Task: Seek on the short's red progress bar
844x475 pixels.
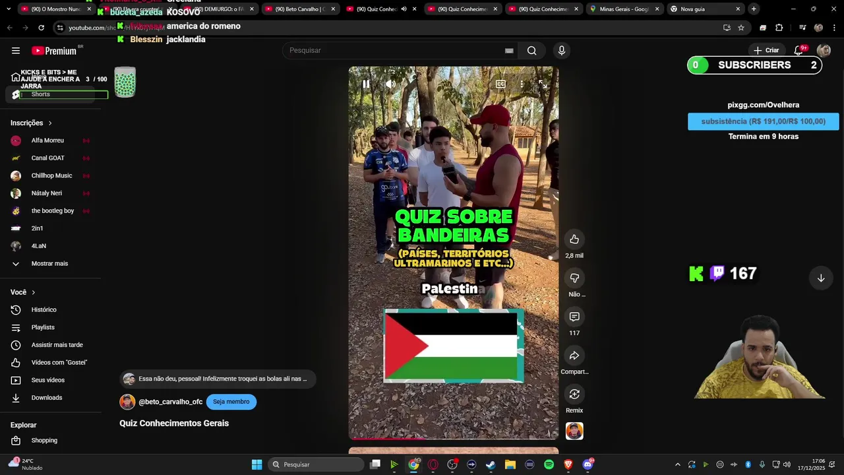Action: coord(454,438)
